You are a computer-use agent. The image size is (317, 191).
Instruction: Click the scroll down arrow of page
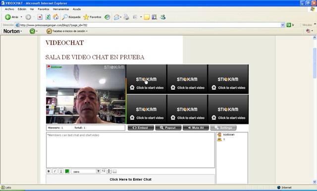(315, 182)
